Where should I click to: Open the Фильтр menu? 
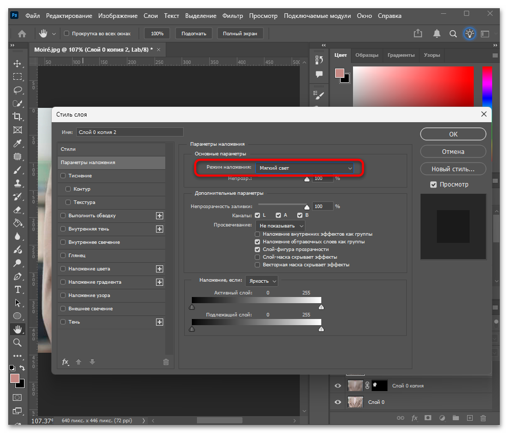(x=233, y=16)
